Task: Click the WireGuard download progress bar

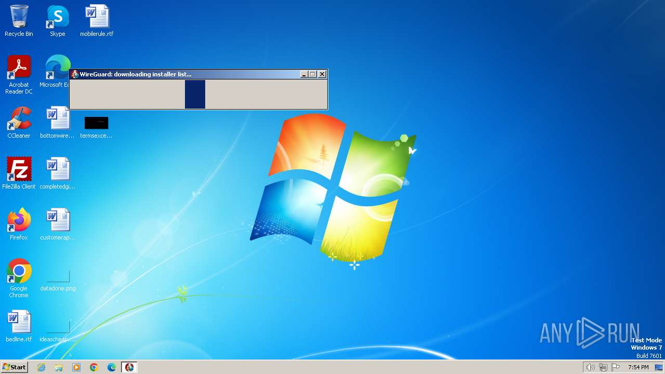Action: pyautogui.click(x=198, y=94)
